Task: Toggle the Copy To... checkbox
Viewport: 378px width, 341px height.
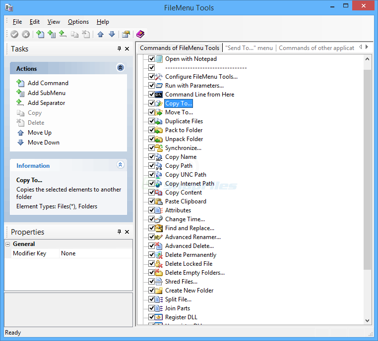Action: coord(152,103)
